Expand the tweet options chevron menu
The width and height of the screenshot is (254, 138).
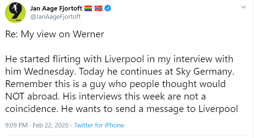point(243,7)
